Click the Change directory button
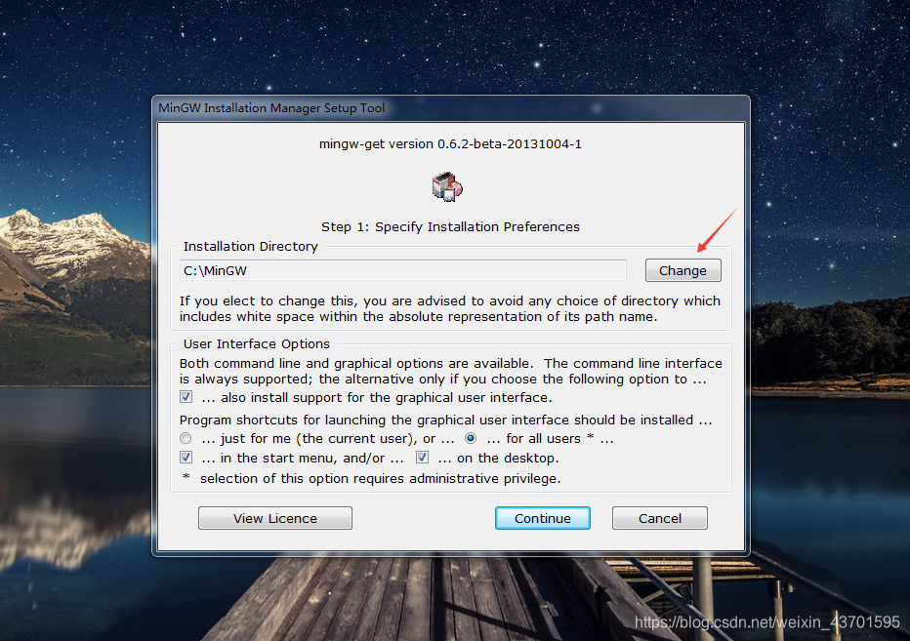This screenshot has height=641, width=910. pyautogui.click(x=682, y=270)
